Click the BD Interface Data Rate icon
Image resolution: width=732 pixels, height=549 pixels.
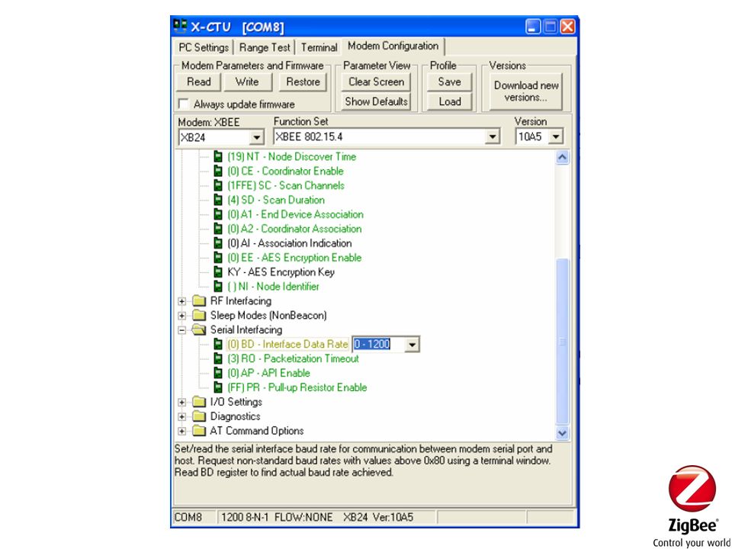click(218, 345)
